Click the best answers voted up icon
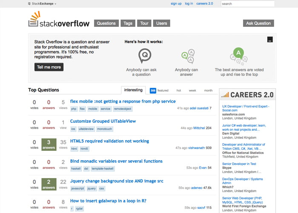This screenshot has width=298, height=213. point(239,56)
